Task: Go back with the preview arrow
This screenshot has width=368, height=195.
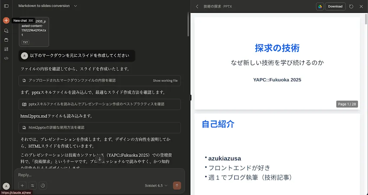Action: tap(197, 6)
